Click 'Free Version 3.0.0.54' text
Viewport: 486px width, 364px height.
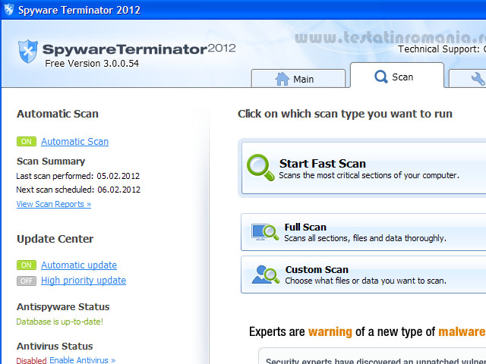pyautogui.click(x=92, y=64)
